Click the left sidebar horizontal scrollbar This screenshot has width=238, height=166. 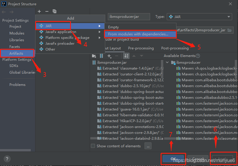[15, 150]
